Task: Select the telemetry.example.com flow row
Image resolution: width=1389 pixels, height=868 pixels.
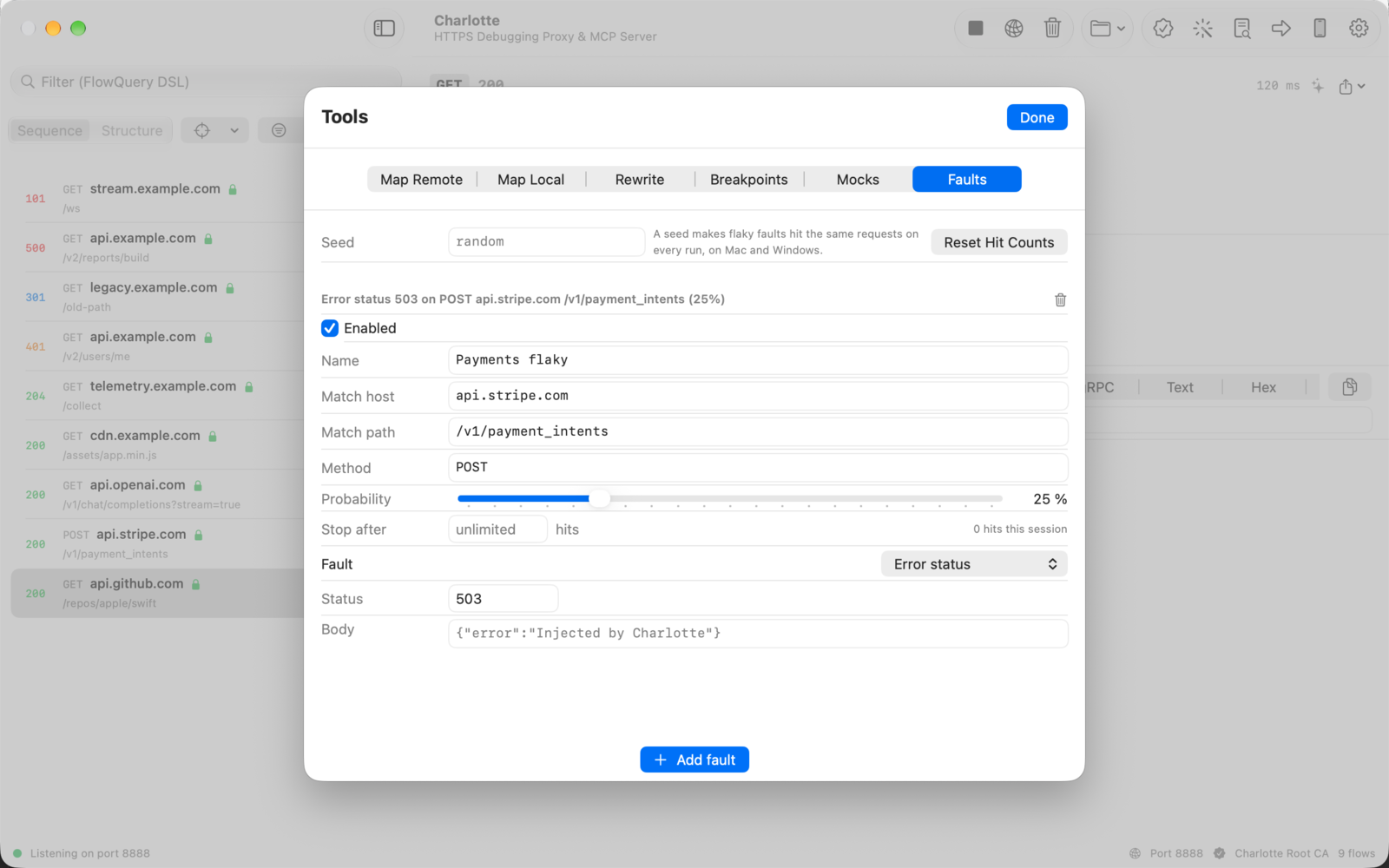Action: 158,396
